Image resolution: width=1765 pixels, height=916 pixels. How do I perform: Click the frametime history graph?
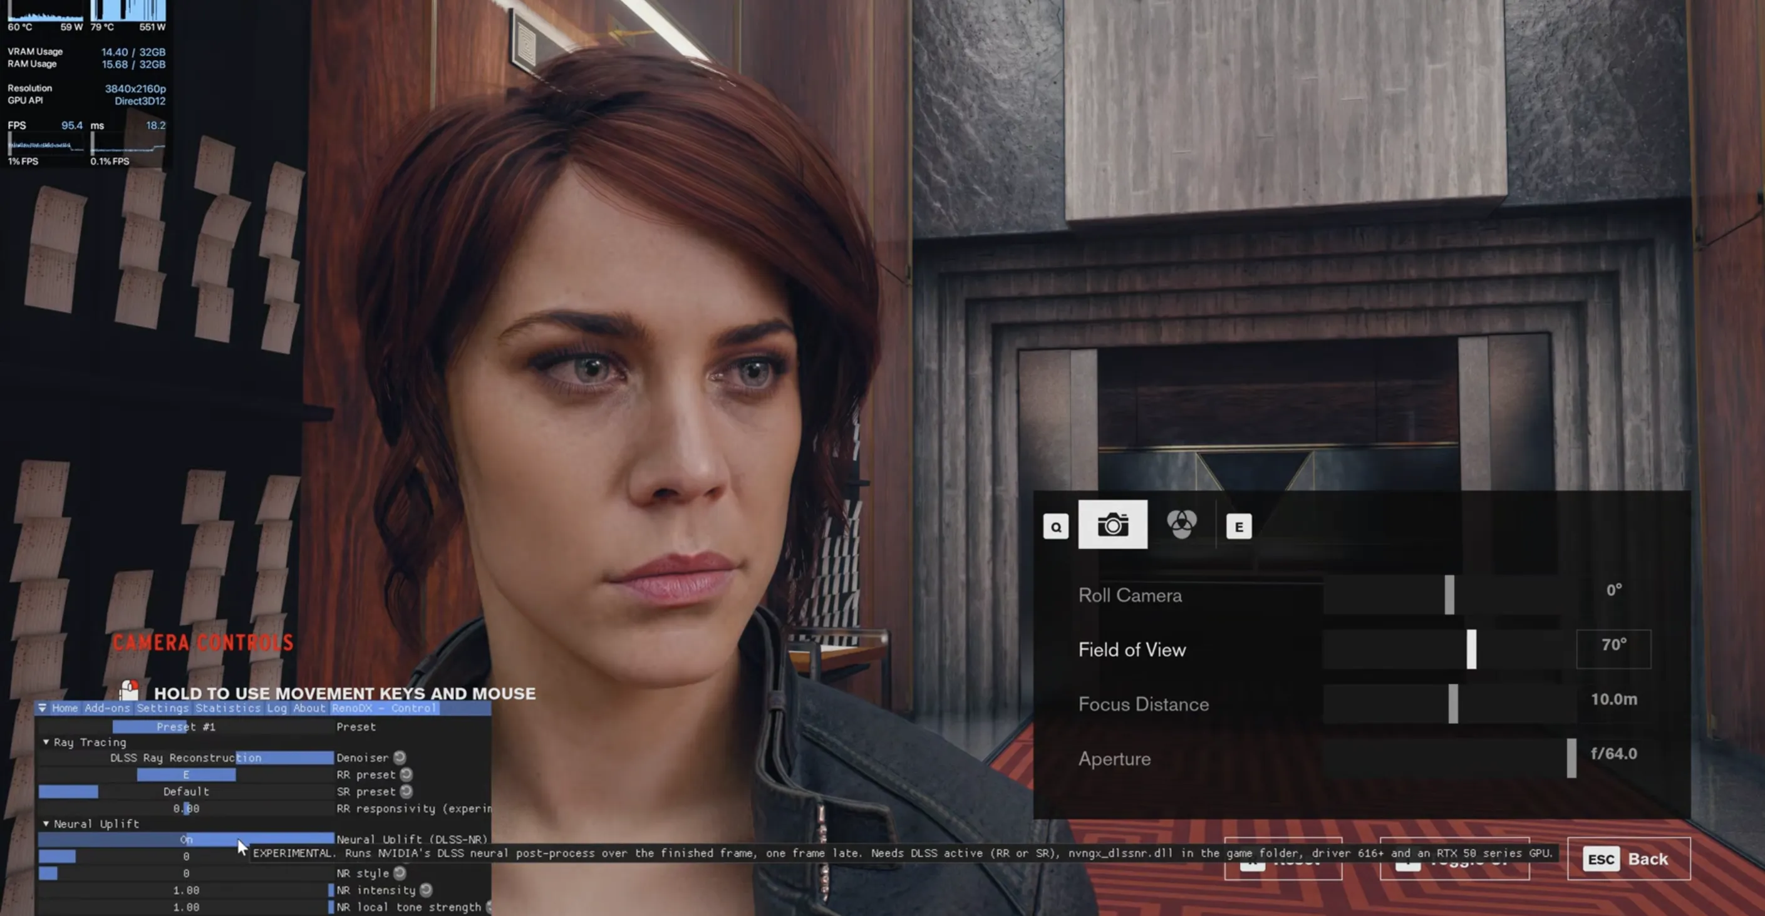(128, 144)
